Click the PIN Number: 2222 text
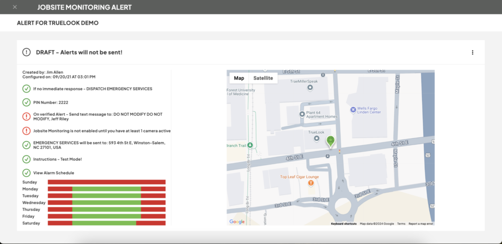The width and height of the screenshot is (502, 244). point(50,102)
